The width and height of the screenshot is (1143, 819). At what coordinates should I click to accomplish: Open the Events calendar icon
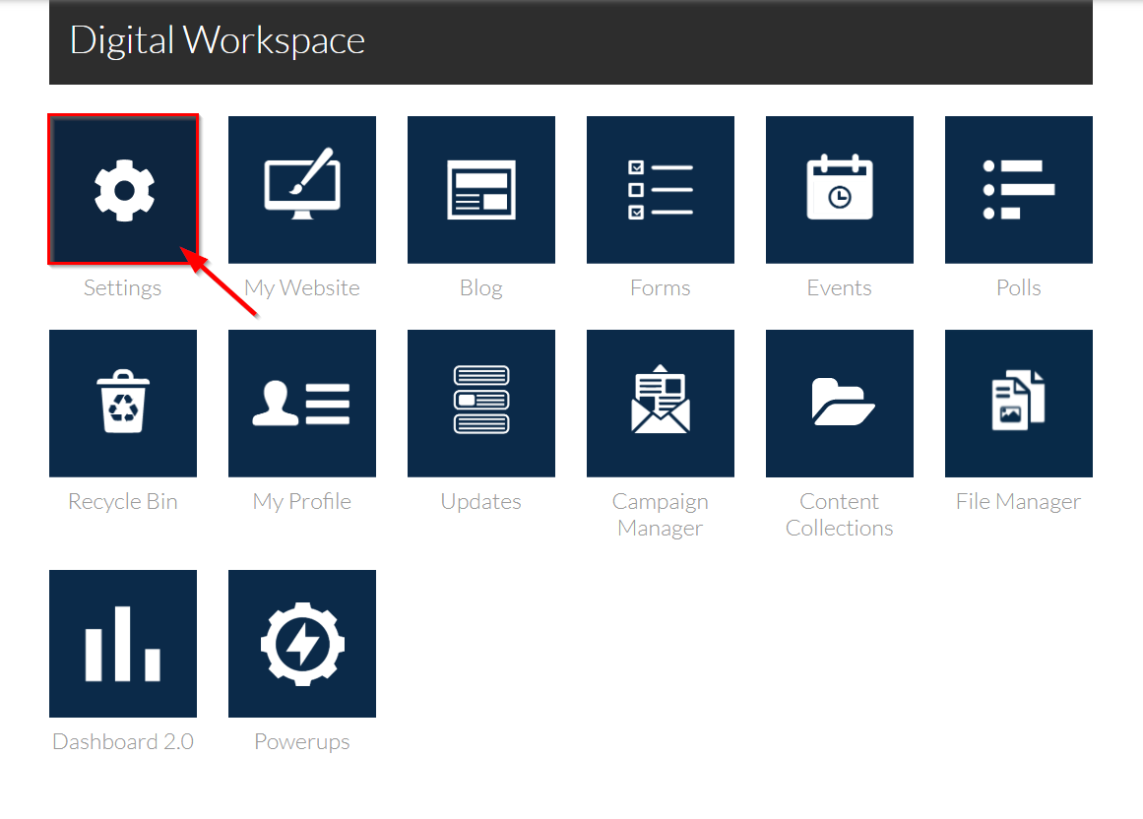coord(839,189)
